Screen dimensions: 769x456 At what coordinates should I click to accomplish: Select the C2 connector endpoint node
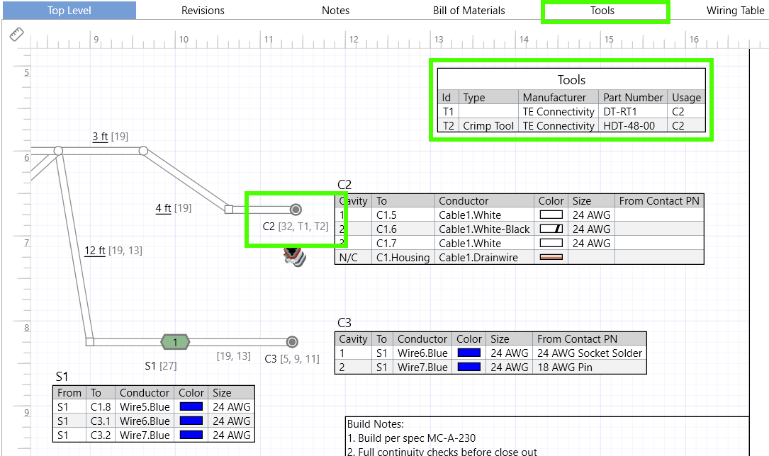tap(296, 210)
